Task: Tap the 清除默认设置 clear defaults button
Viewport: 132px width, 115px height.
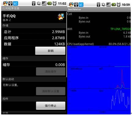Action: (x=51, y=91)
